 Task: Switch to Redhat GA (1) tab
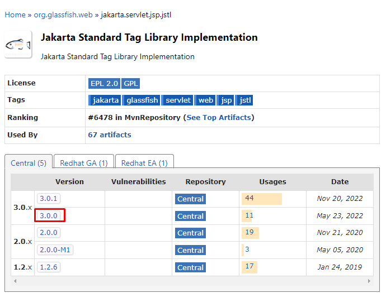click(x=84, y=163)
